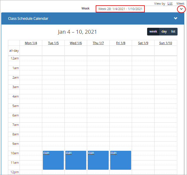Collapse the Class Schedule Calendar panel
187x175 pixels.
tap(176, 18)
